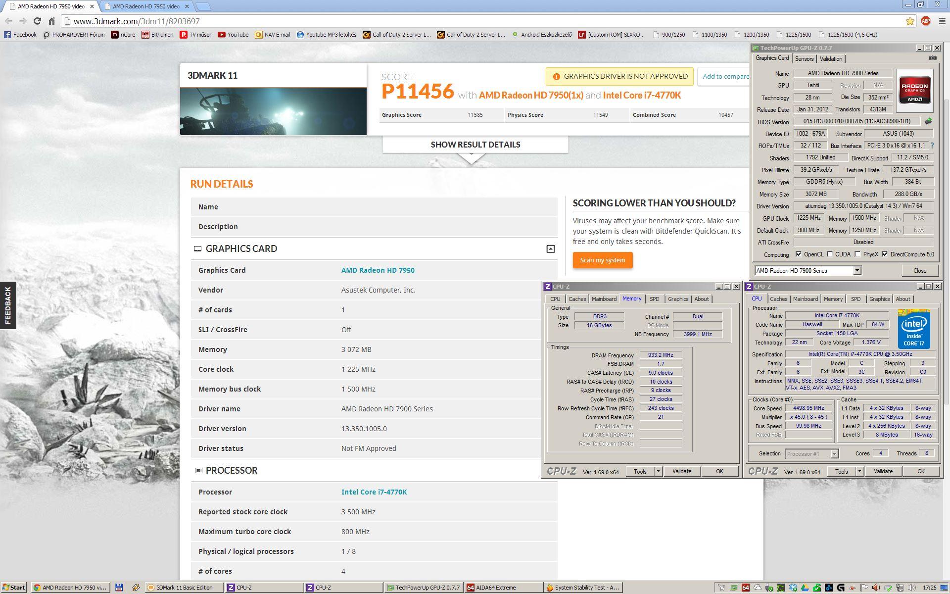950x594 pixels.
Task: Open System Stability Test in taskbar
Action: pyautogui.click(x=582, y=588)
